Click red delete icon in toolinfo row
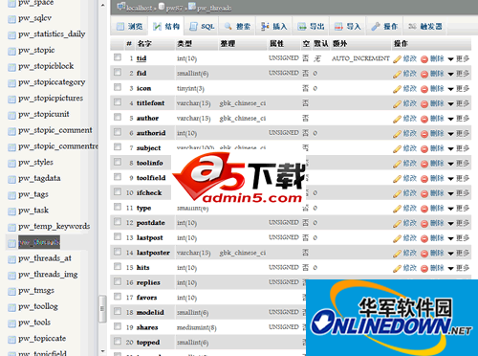The height and width of the screenshot is (356, 478). click(424, 164)
